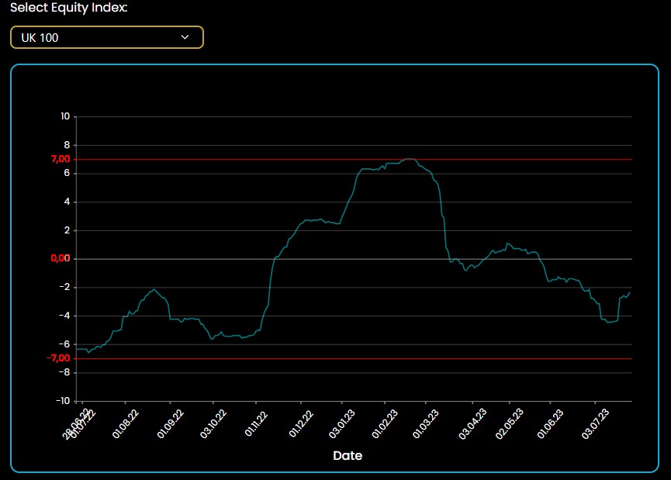Viewport: 671px width, 480px height.
Task: Click the 10 label atop the y-axis
Action: 65,116
